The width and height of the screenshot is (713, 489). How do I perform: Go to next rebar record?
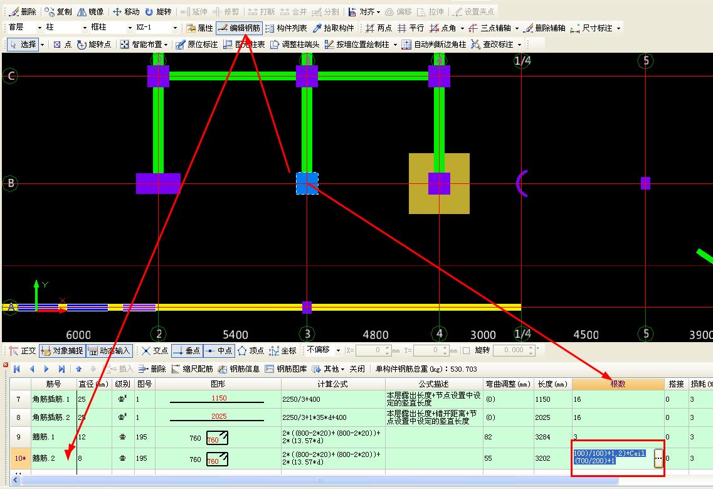pyautogui.click(x=46, y=369)
